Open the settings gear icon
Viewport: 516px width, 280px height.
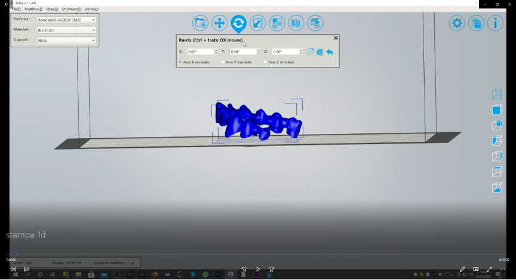pos(457,23)
